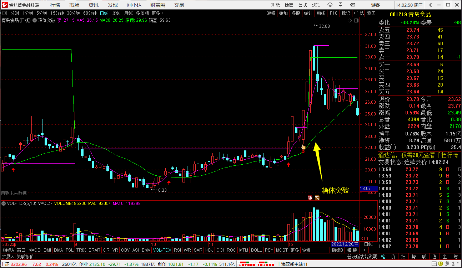Viewport: 462px width, 268px height.
Task: Click the X10 volume scale label
Action: pyautogui.click(x=364, y=238)
